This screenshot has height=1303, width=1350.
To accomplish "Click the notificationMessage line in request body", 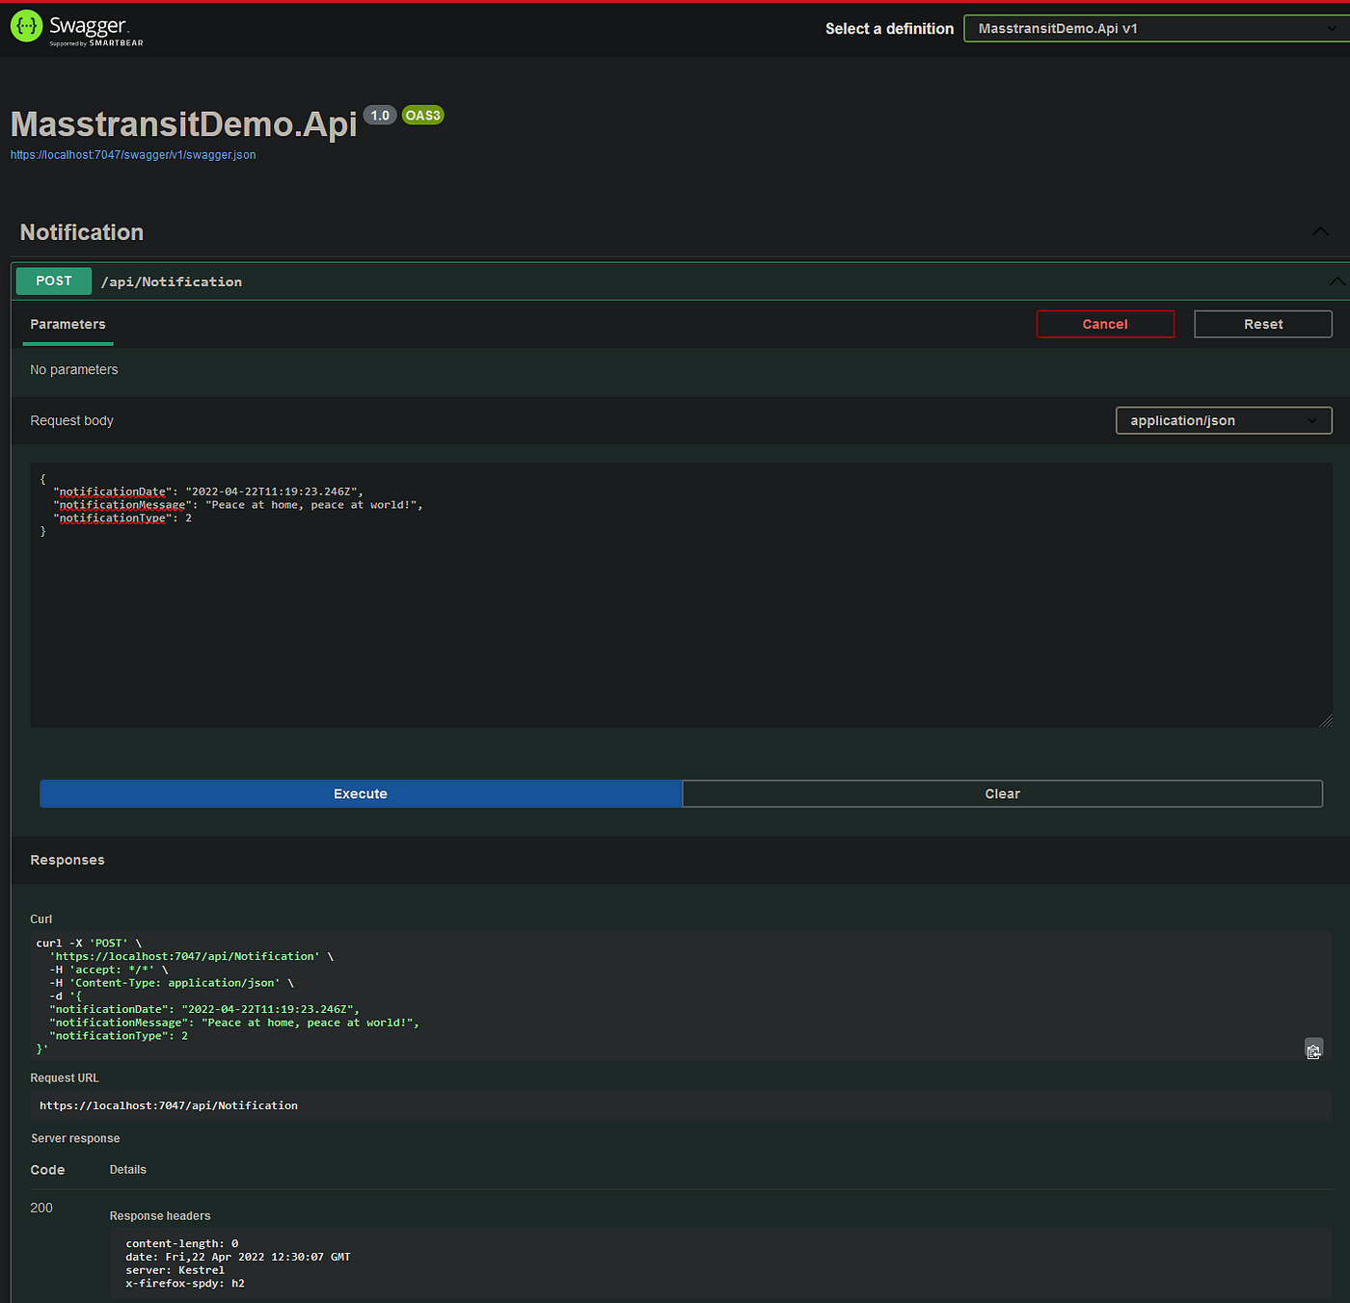I will click(x=238, y=505).
